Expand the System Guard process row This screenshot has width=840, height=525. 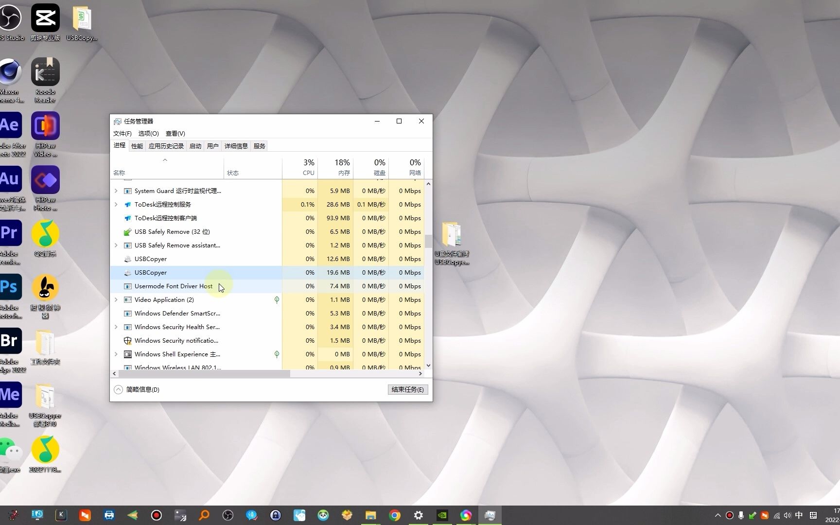click(x=116, y=191)
